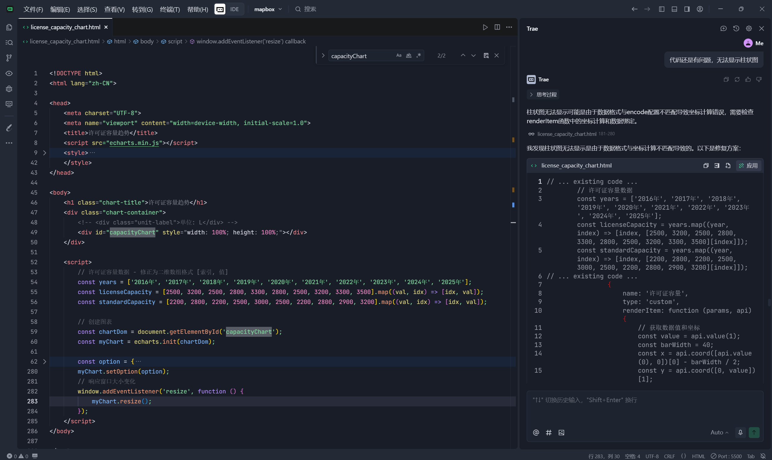This screenshot has height=460, width=772.
Task: Attach an image to chat input
Action: point(561,432)
